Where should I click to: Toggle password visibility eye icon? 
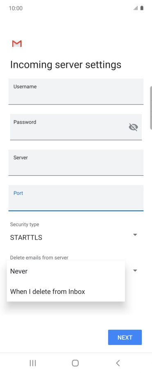tap(133, 127)
